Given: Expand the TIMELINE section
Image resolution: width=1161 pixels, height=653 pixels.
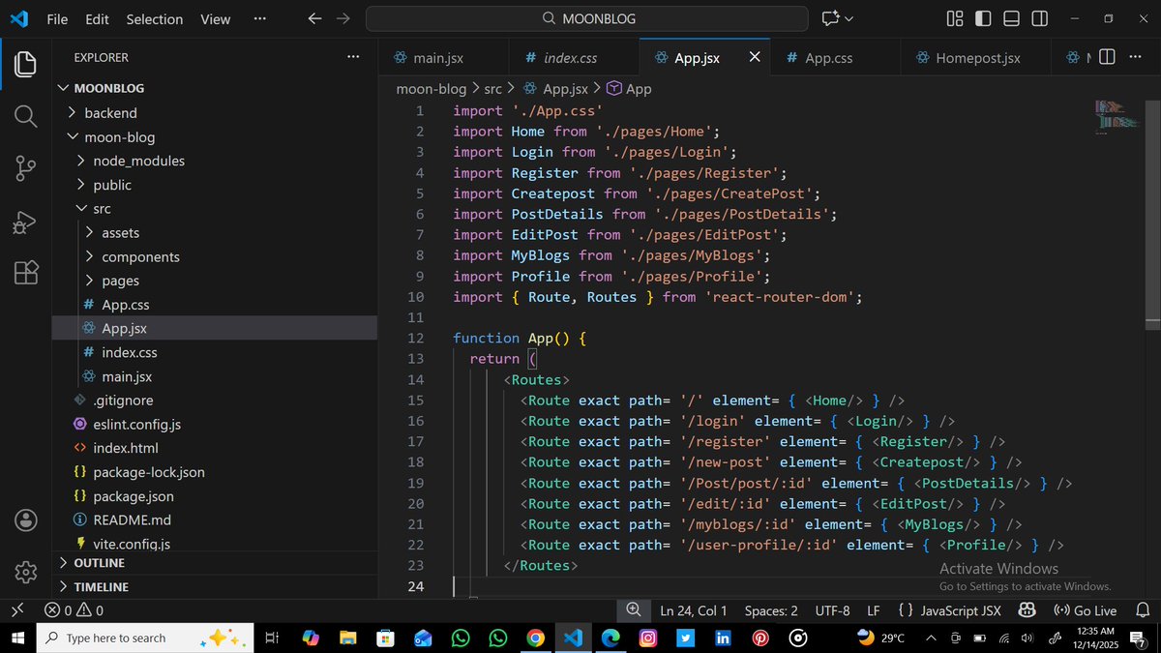Looking at the screenshot, I should [x=215, y=586].
